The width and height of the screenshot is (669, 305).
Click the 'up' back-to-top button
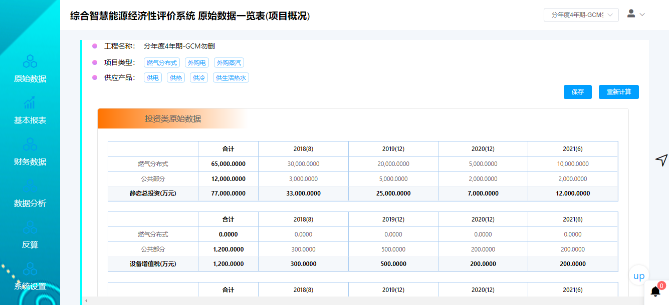pos(639,276)
